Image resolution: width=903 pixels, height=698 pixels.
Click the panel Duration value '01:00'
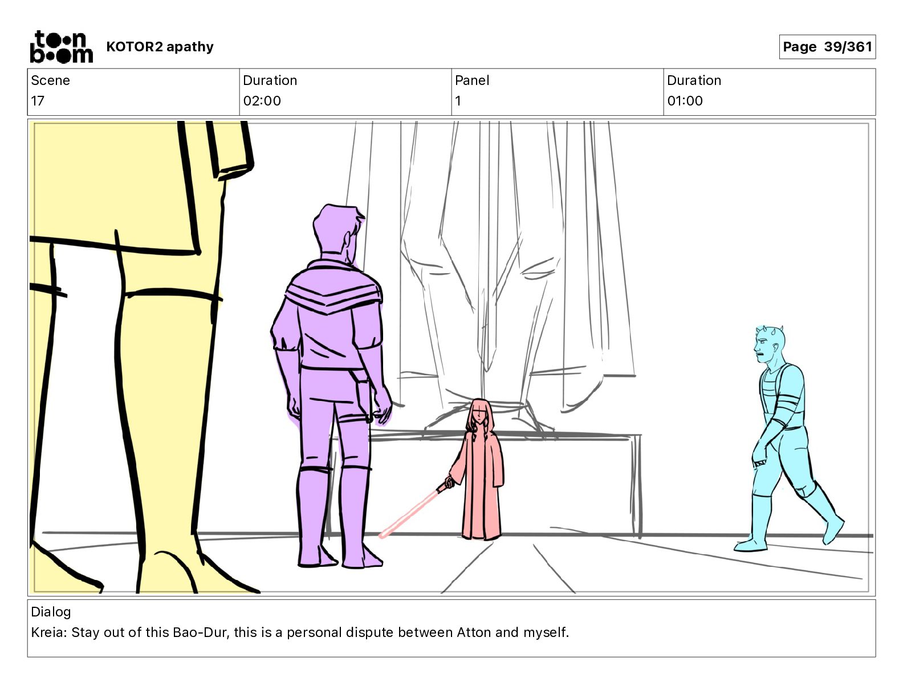[x=685, y=101]
